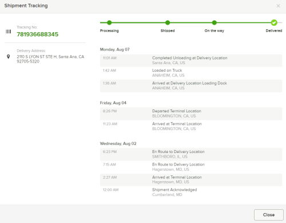Close the Shipment Tracking dialog with X

tap(278, 6)
